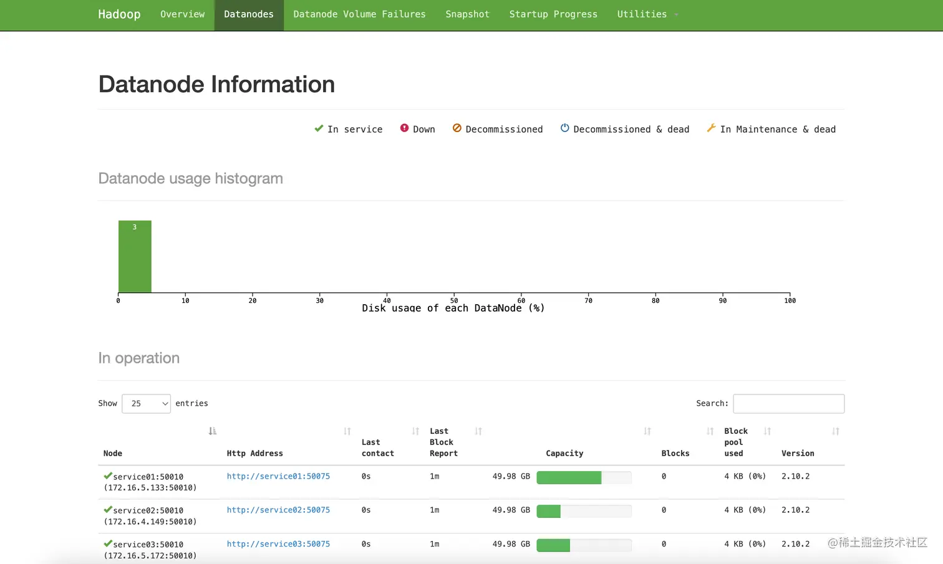Click the "Disk usage of each DataNode (%)" axis label
The width and height of the screenshot is (943, 564).
453,308
